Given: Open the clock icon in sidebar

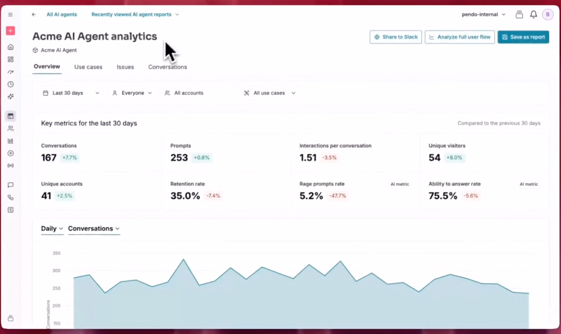Looking at the screenshot, I should click(x=10, y=84).
